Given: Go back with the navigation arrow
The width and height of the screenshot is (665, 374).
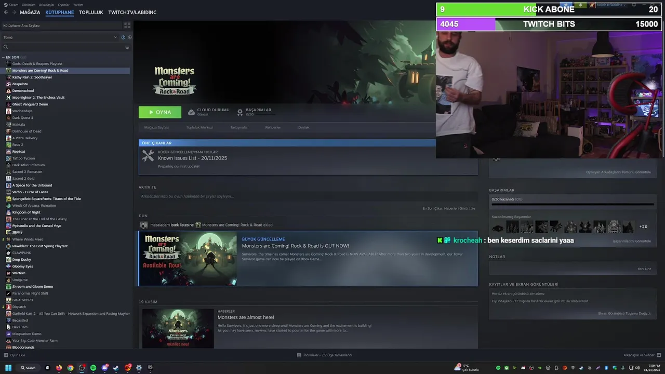Looking at the screenshot, I should coord(6,12).
